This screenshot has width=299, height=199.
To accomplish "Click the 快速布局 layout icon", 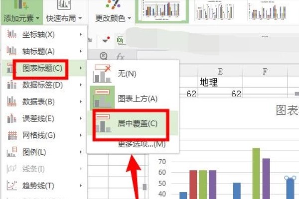I will pyautogui.click(x=64, y=4).
